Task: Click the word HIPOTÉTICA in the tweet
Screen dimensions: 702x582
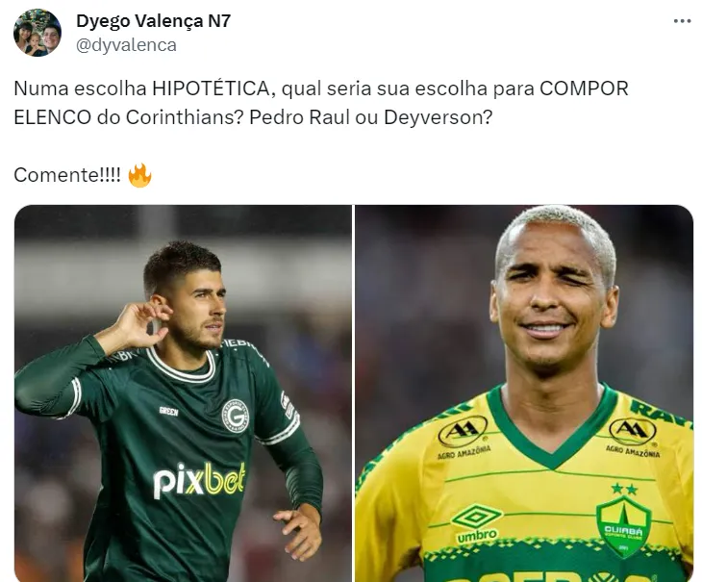Action: 211,89
